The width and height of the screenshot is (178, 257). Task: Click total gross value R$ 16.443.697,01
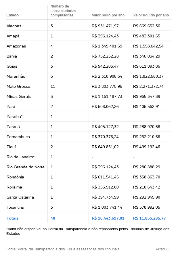coord(108,218)
